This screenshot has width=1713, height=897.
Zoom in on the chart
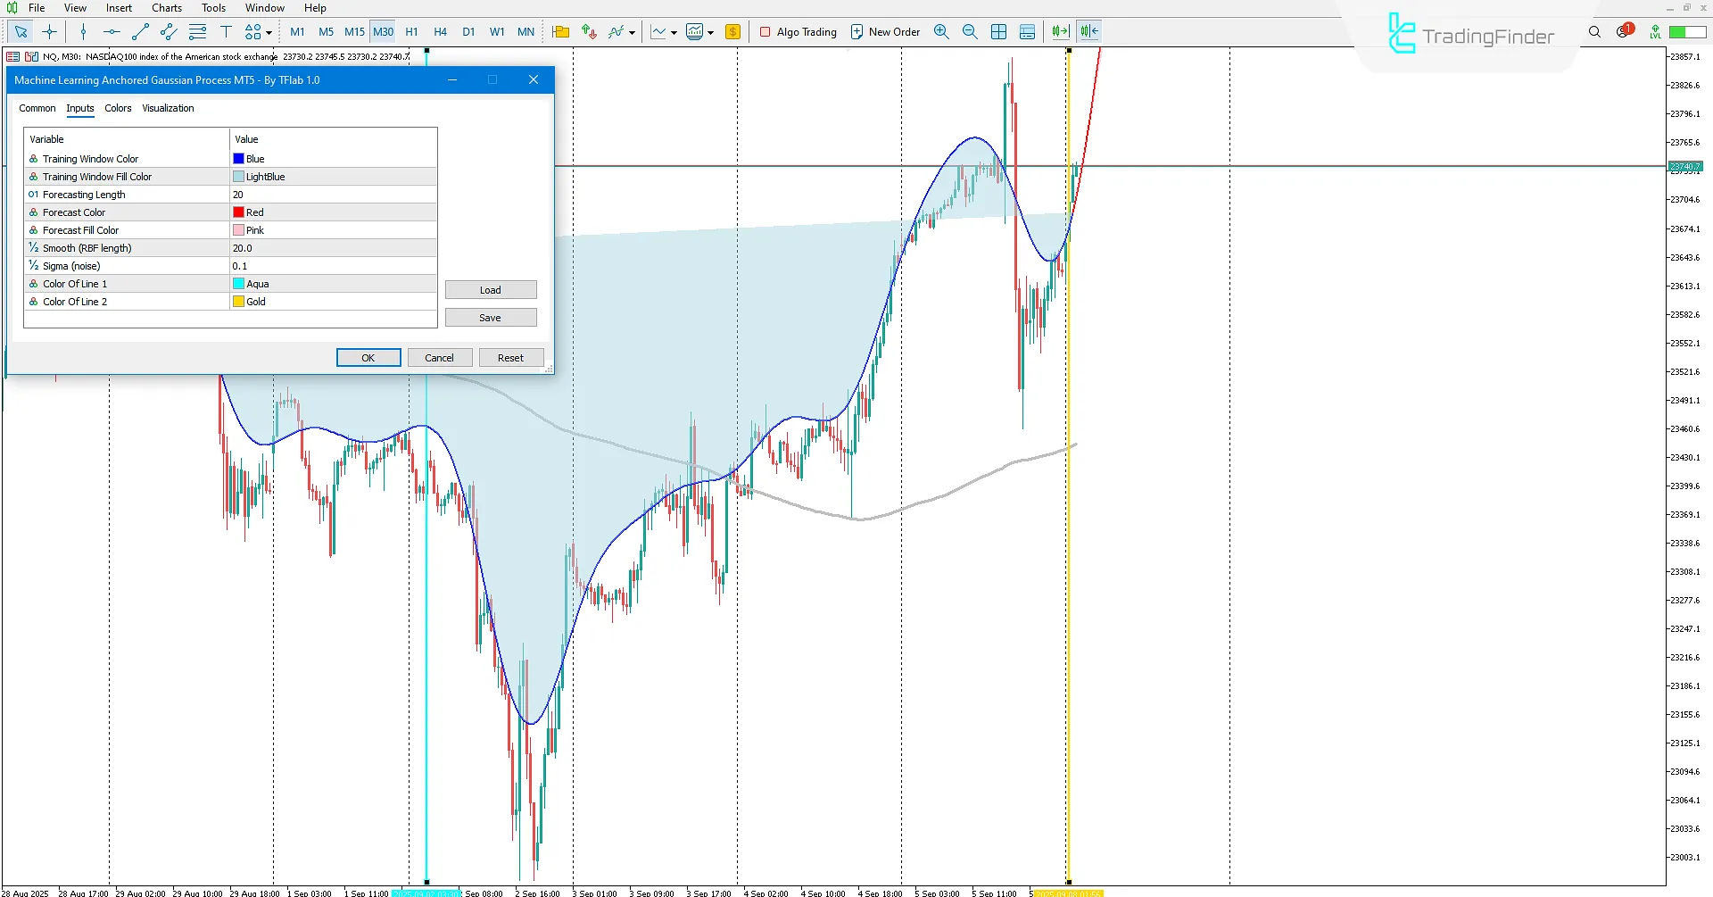pos(941,32)
